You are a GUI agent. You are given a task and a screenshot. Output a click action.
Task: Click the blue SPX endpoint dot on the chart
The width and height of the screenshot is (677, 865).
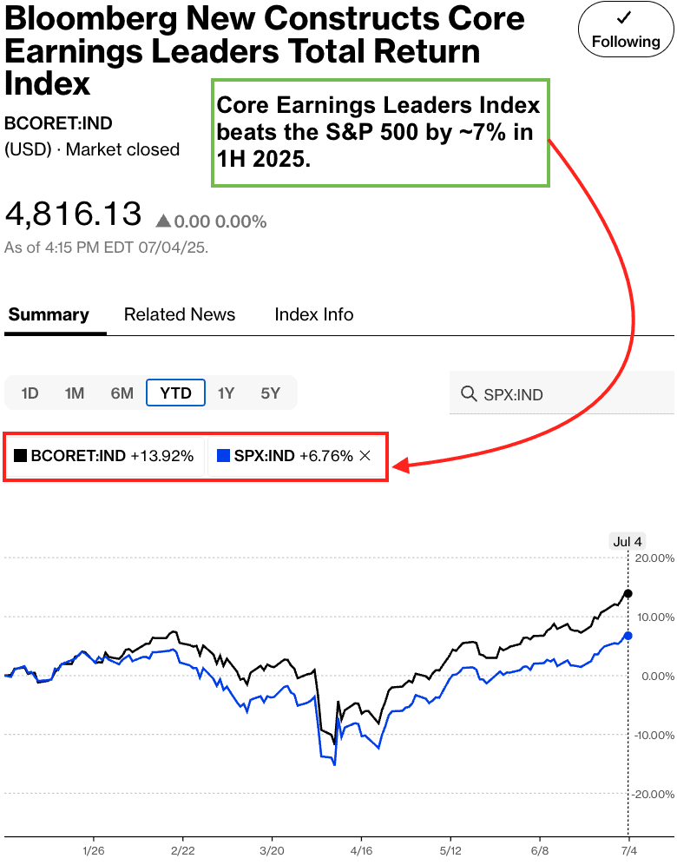click(628, 636)
